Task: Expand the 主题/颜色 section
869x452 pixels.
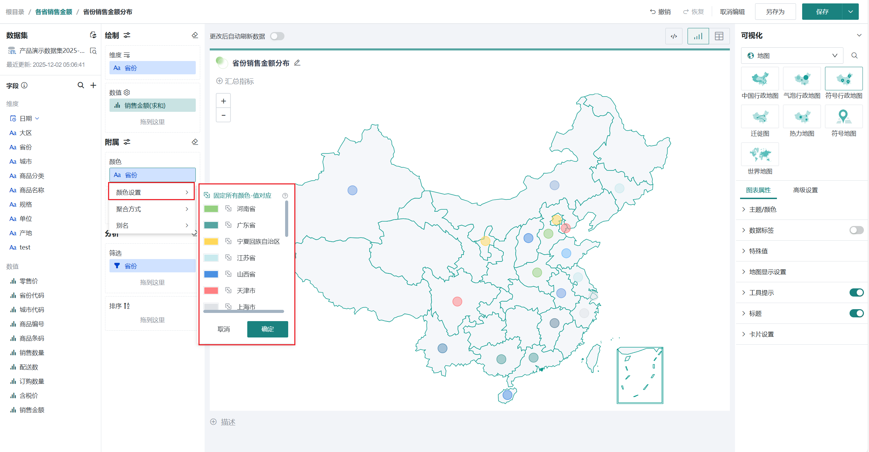Action: point(762,209)
